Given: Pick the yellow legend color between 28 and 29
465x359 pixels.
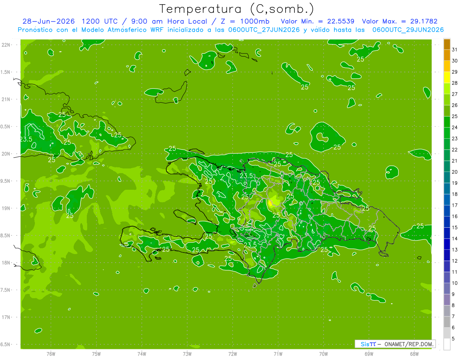Looking at the screenshot, I should pyautogui.click(x=447, y=77).
